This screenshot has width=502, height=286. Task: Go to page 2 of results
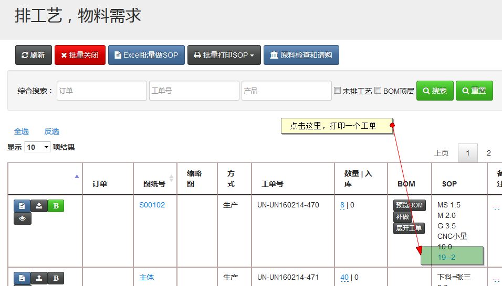pos(488,153)
